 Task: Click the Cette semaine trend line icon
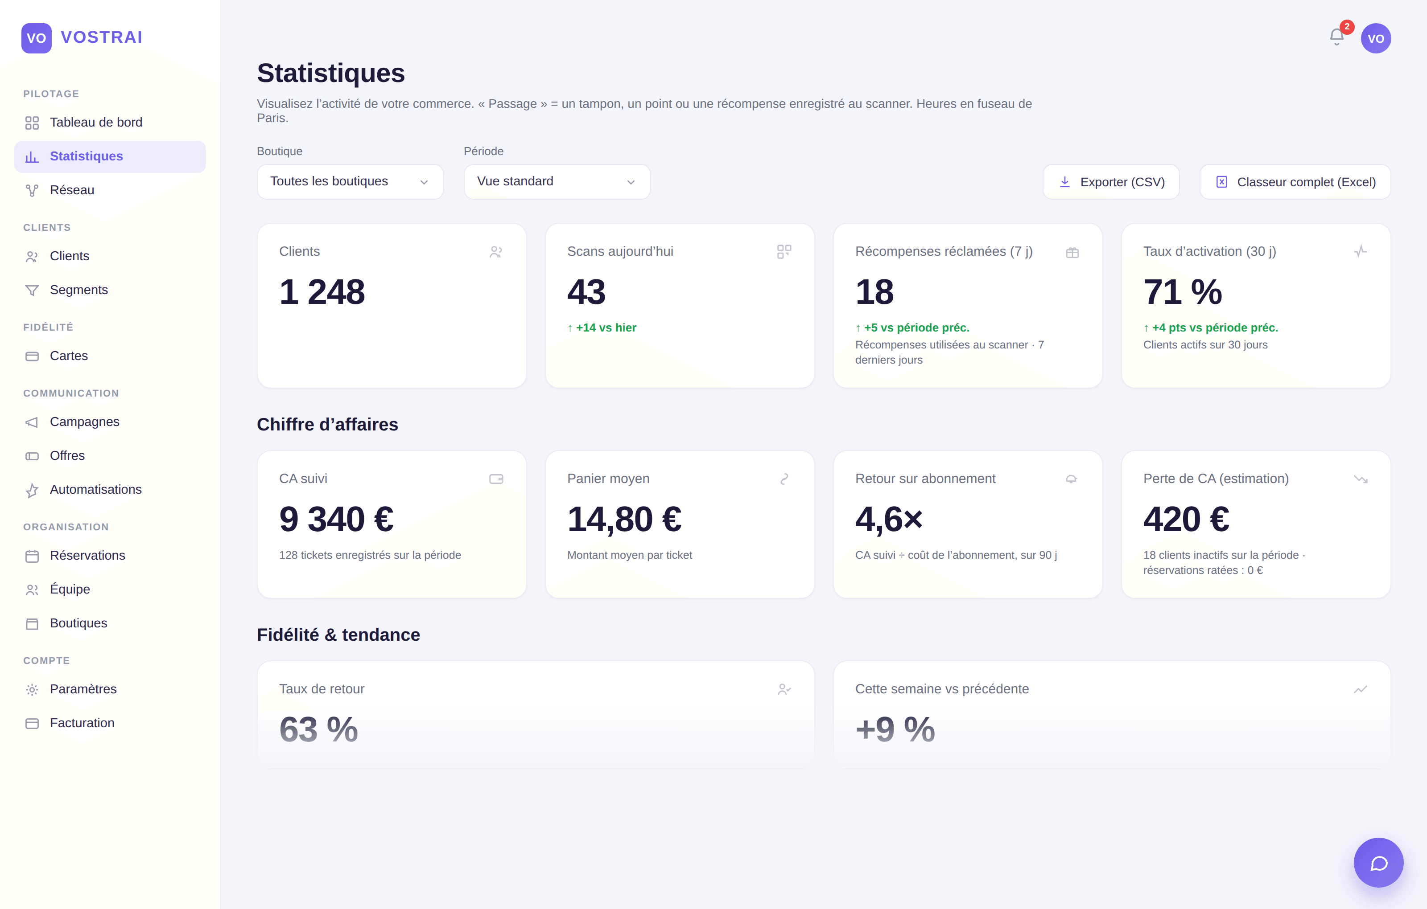click(1360, 689)
